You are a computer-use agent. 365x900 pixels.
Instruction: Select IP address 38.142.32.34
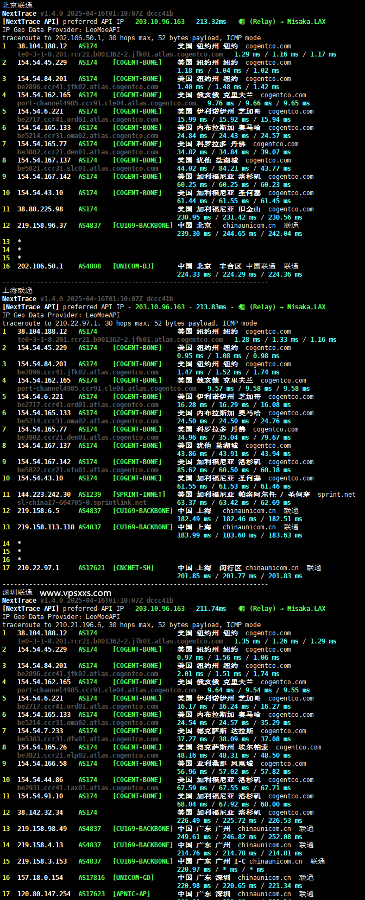pos(40,812)
